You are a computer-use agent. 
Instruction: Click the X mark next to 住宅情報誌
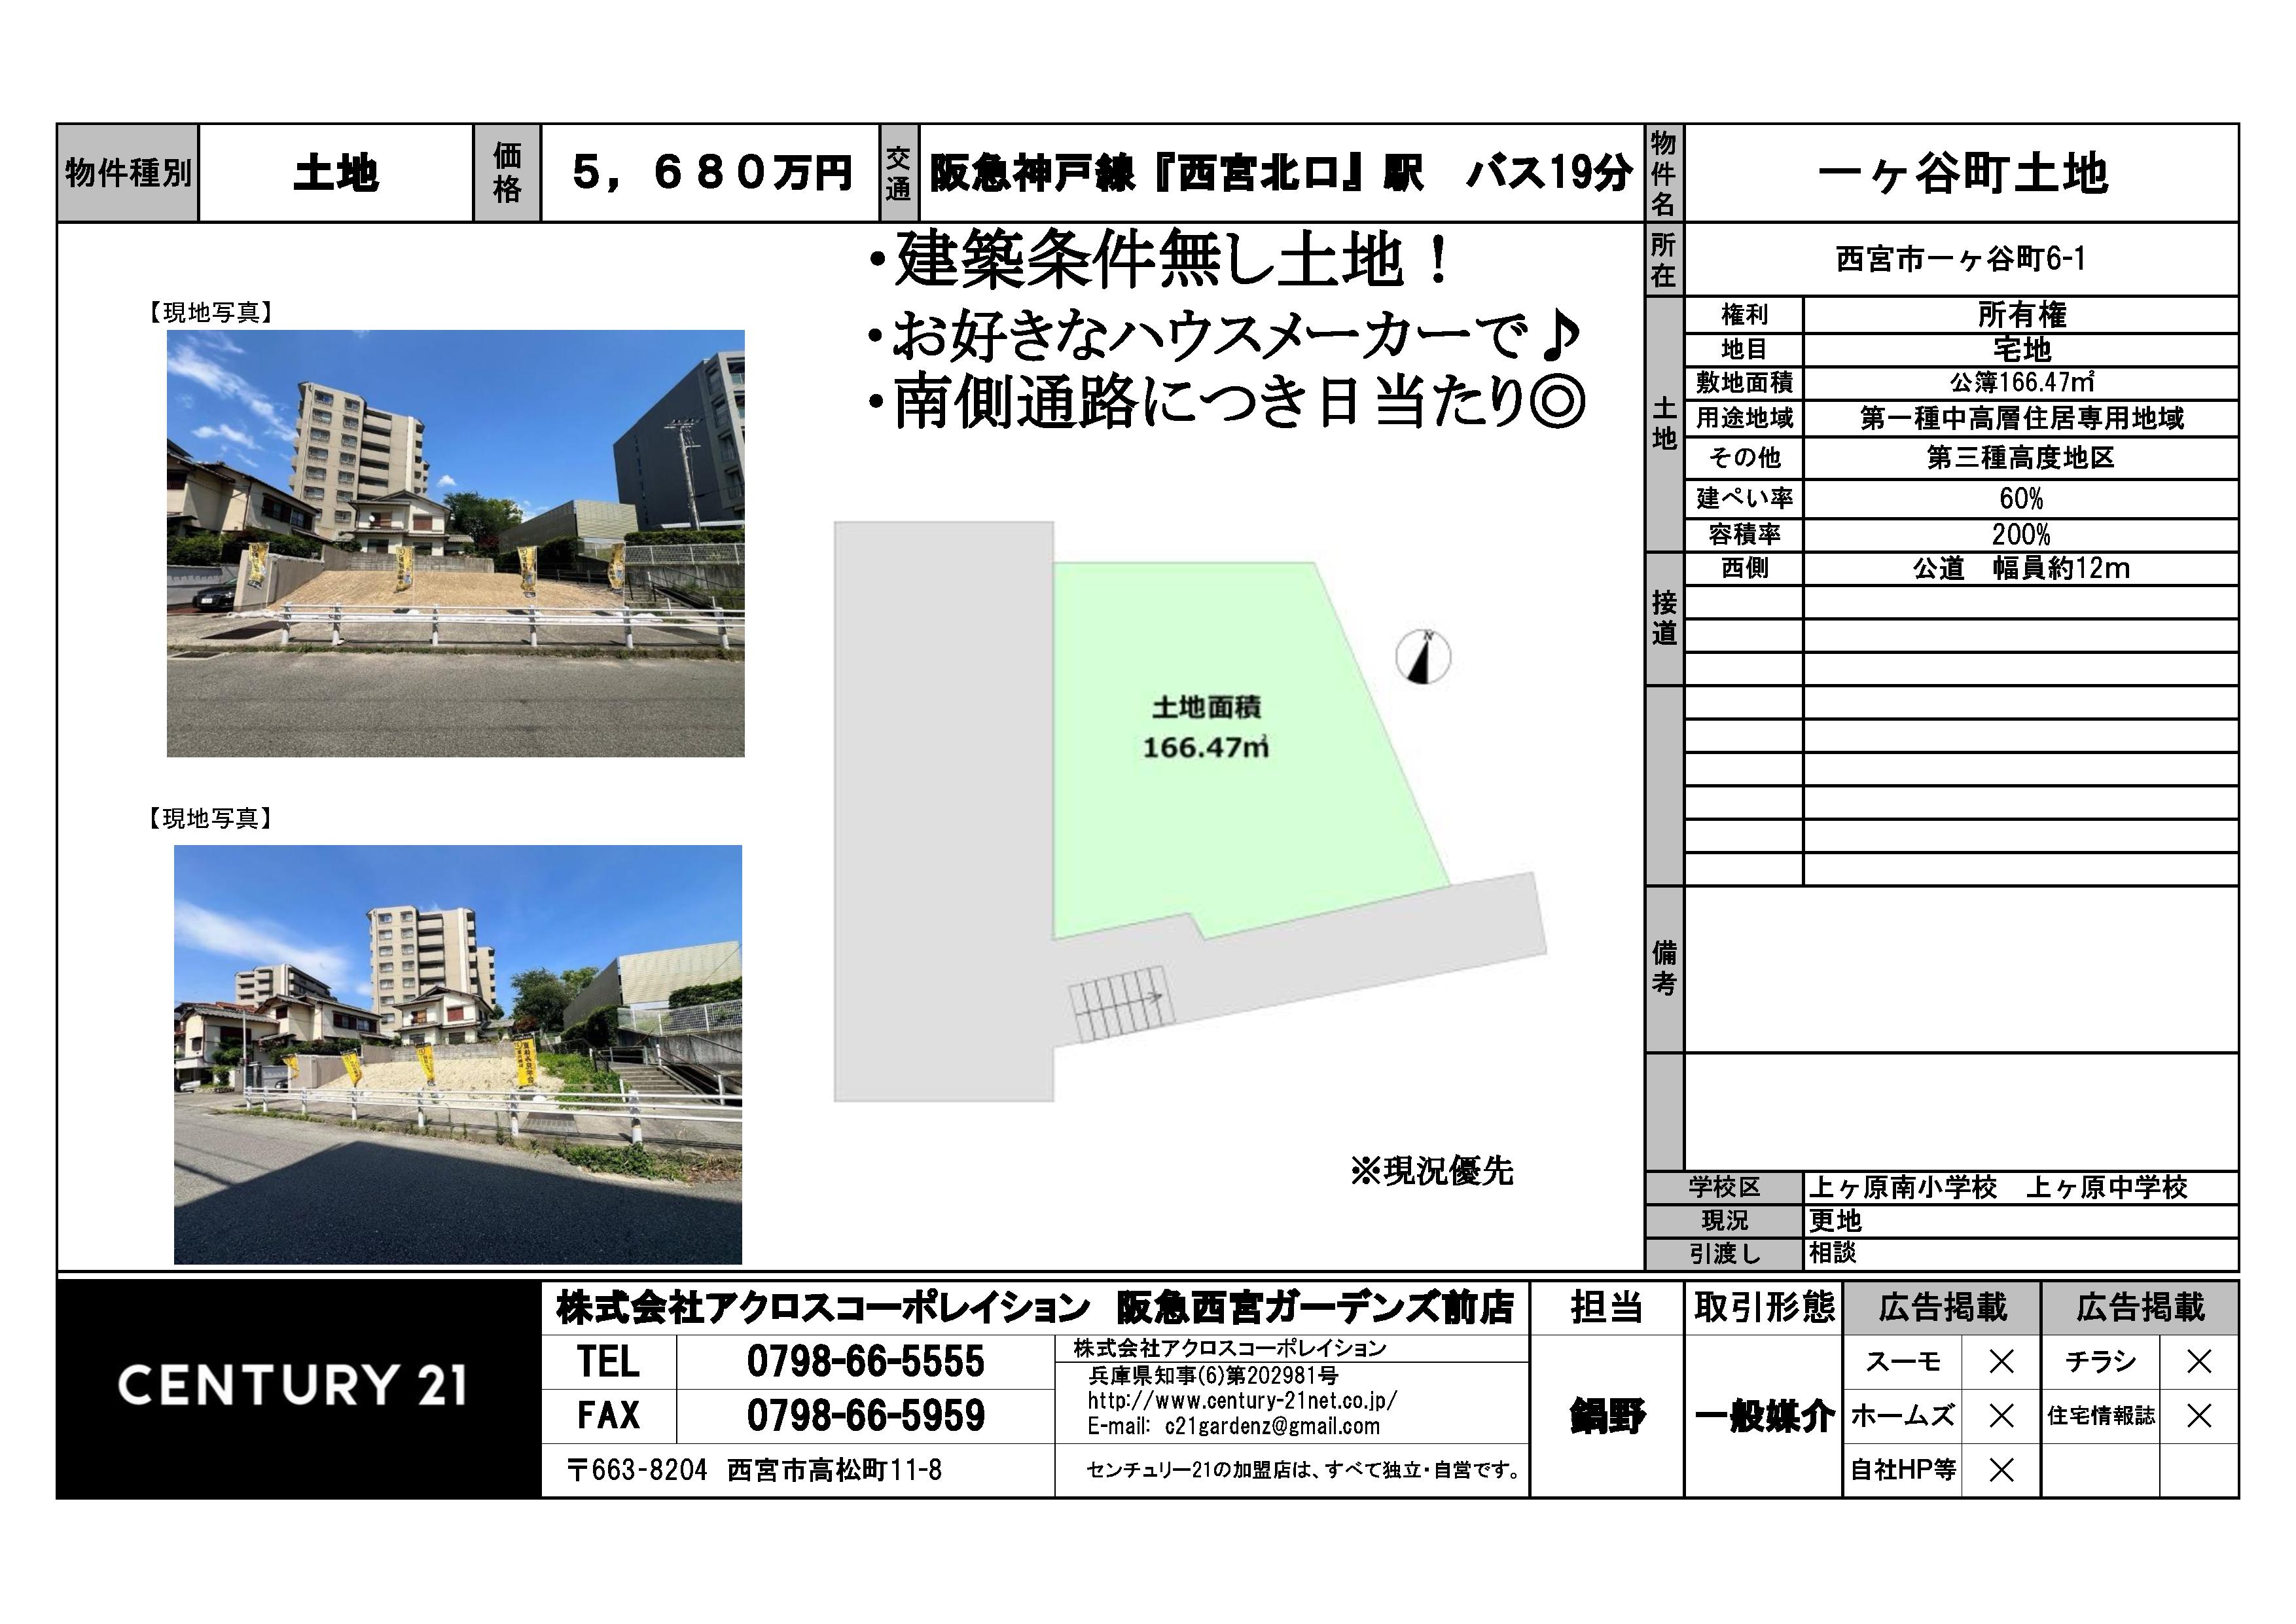[2199, 1416]
